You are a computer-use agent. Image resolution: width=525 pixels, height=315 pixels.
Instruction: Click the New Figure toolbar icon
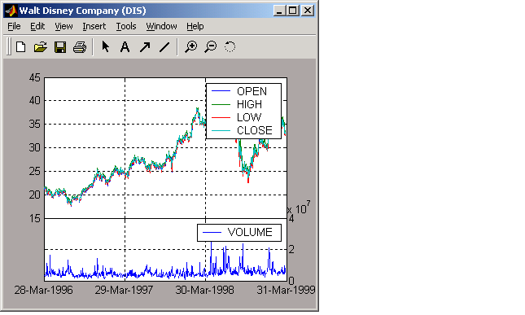(x=21, y=47)
